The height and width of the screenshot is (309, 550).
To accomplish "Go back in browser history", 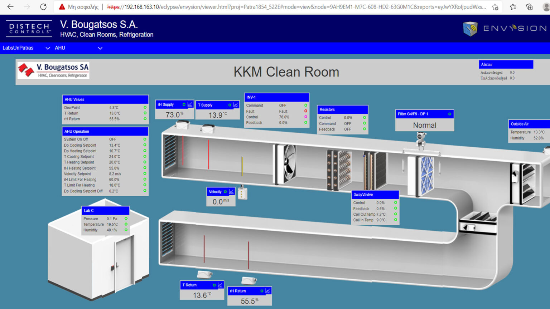I will 10,6.
